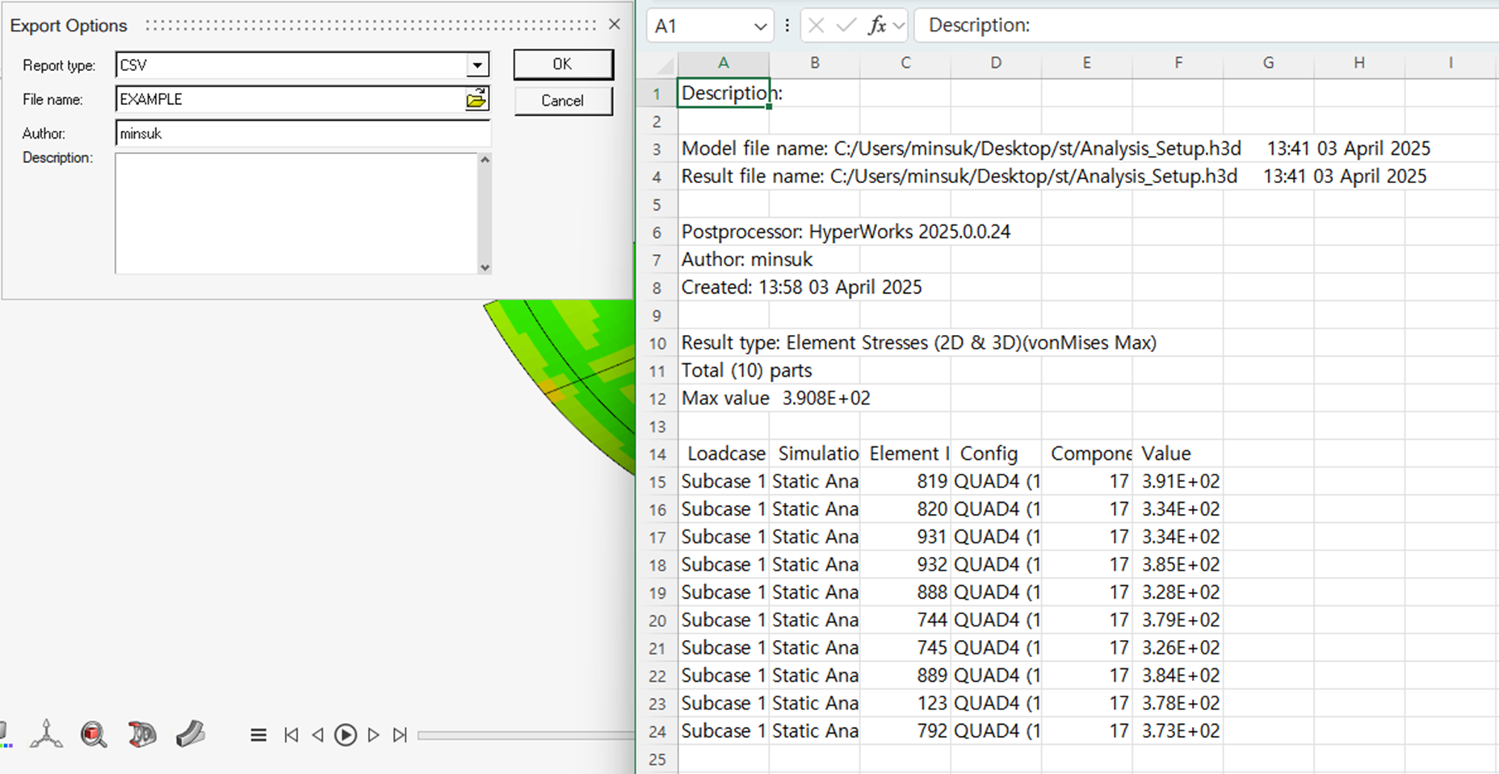Expand the formula bar options chevron
This screenshot has height=774, width=1499.
pos(899,26)
